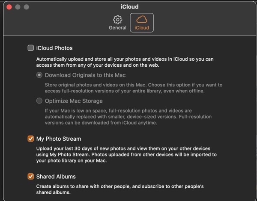Click "Download Originals to this Mac" label
The height and width of the screenshot is (201, 257).
click(x=85, y=75)
